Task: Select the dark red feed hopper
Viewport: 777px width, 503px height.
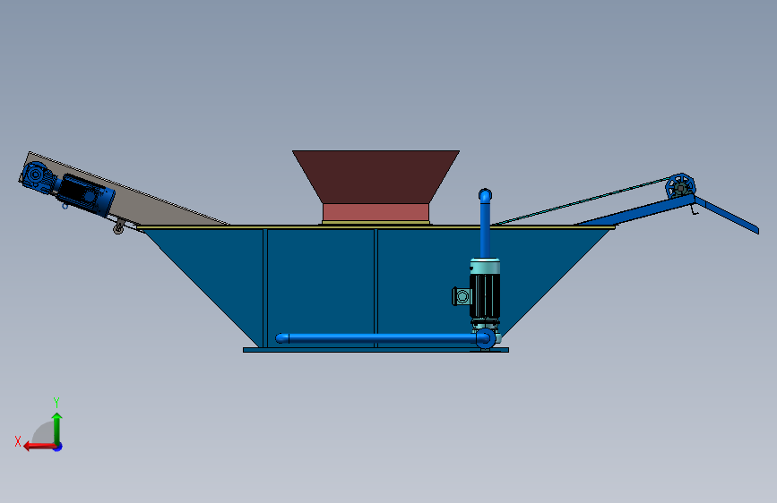Action: [x=376, y=176]
